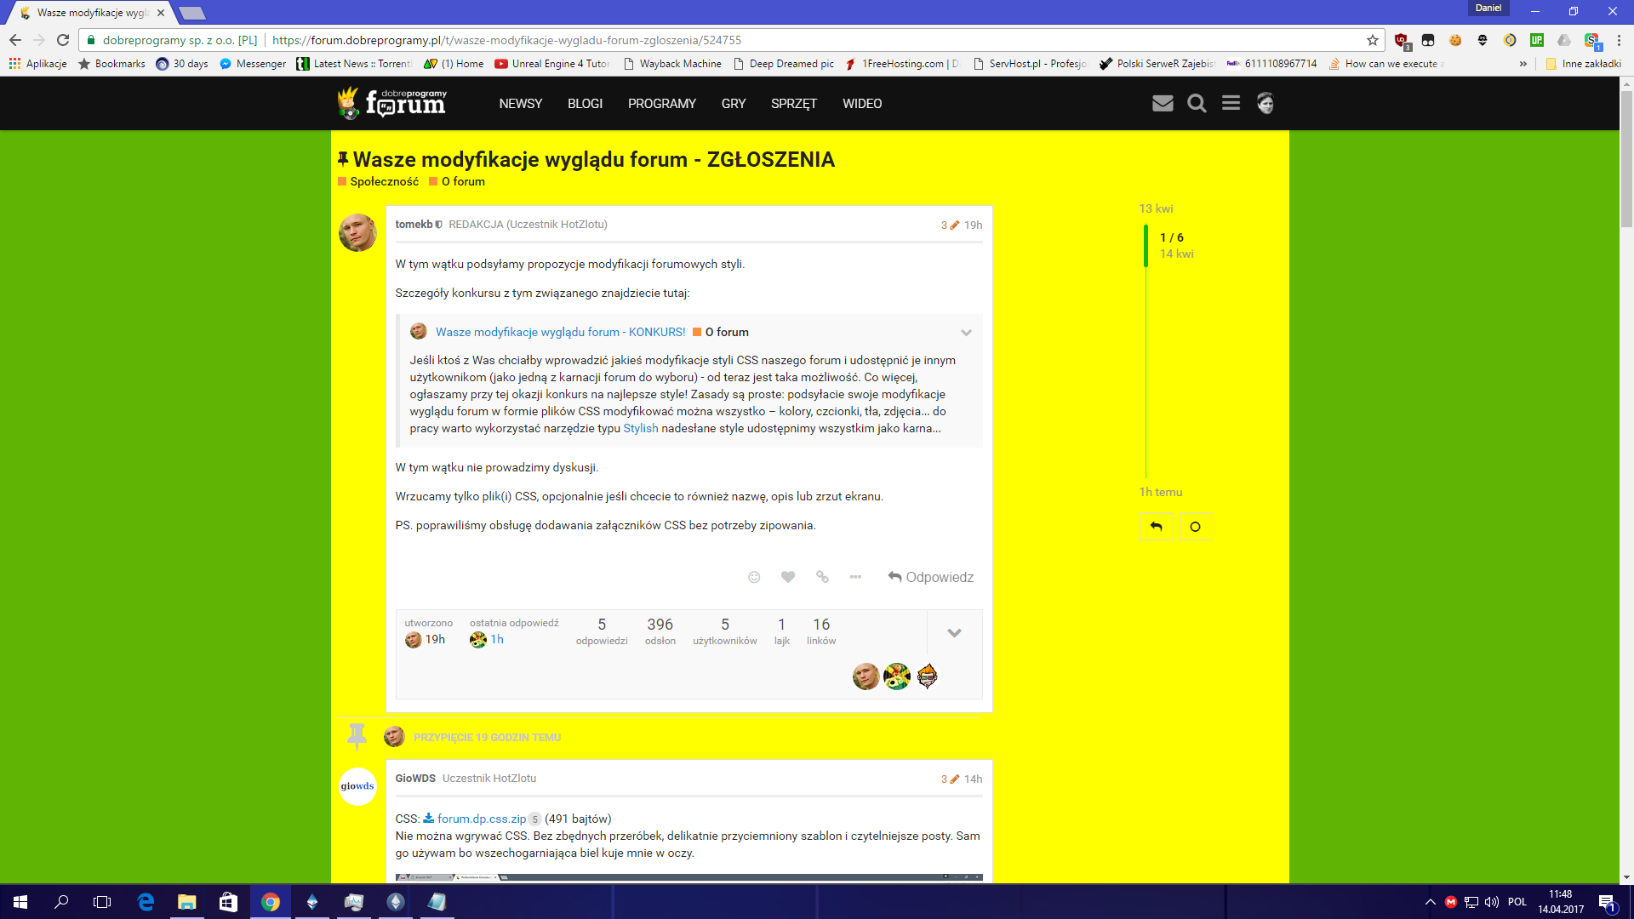
Task: Jump to the '13 kwi' timeline start date
Action: click(x=1156, y=209)
